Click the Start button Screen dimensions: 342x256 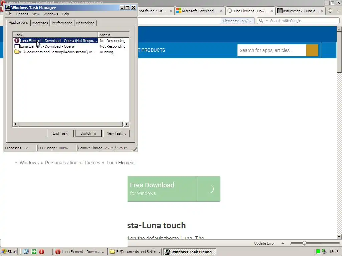[9, 252]
